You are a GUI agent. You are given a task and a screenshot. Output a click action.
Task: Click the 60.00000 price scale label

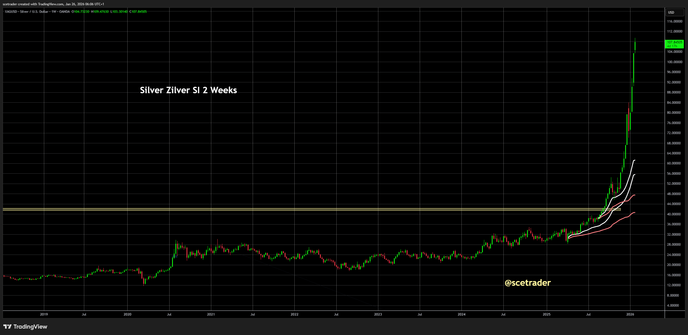point(674,163)
